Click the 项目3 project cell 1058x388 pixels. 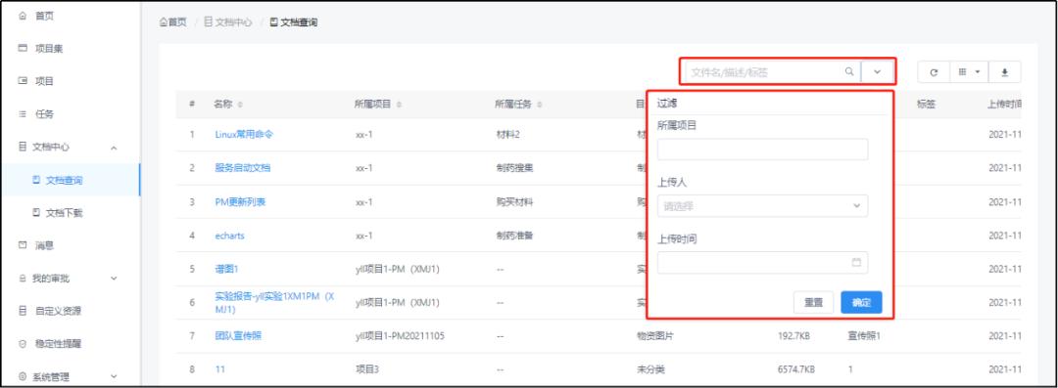[368, 369]
